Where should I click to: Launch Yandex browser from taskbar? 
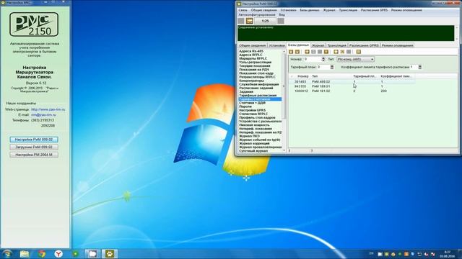pyautogui.click(x=58, y=254)
